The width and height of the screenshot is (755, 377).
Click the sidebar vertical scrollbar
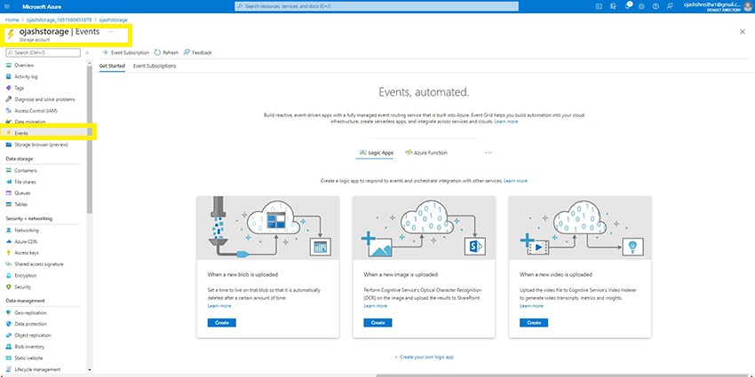[90, 139]
